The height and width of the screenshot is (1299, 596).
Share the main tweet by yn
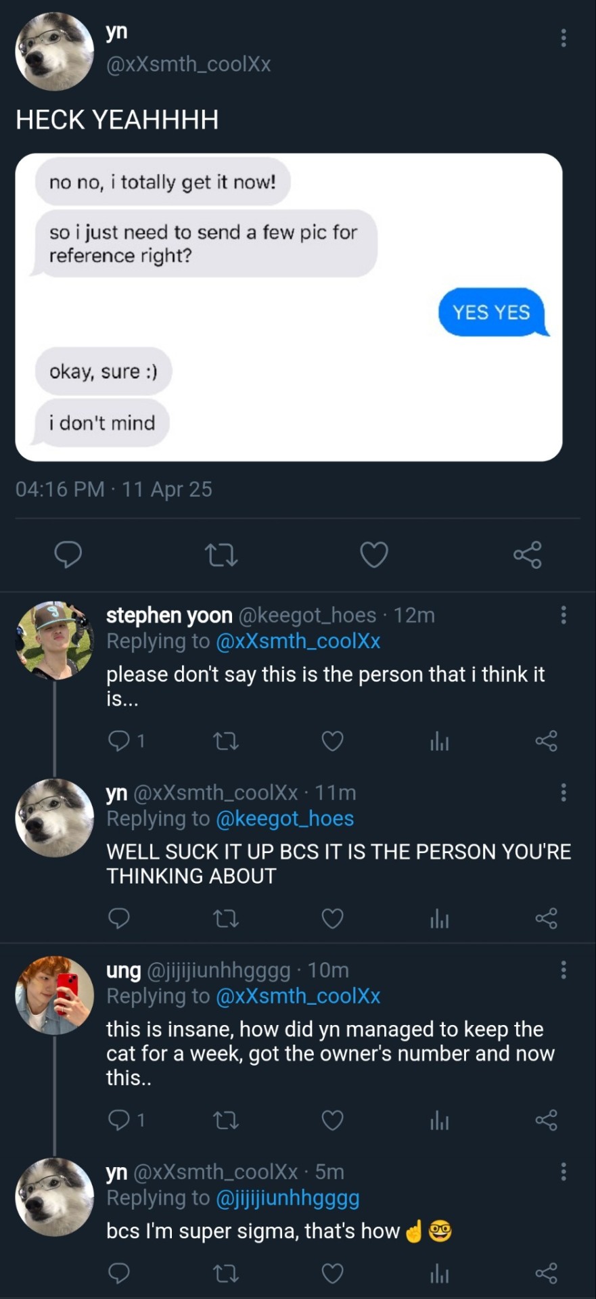click(x=527, y=555)
